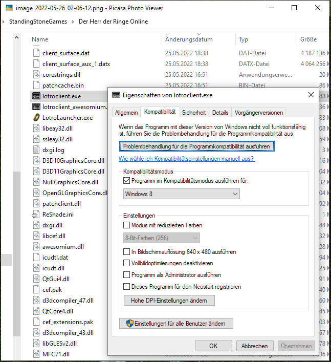Click the dxgi.dll file icon
The width and height of the screenshot is (331, 362).
[x=36, y=225]
